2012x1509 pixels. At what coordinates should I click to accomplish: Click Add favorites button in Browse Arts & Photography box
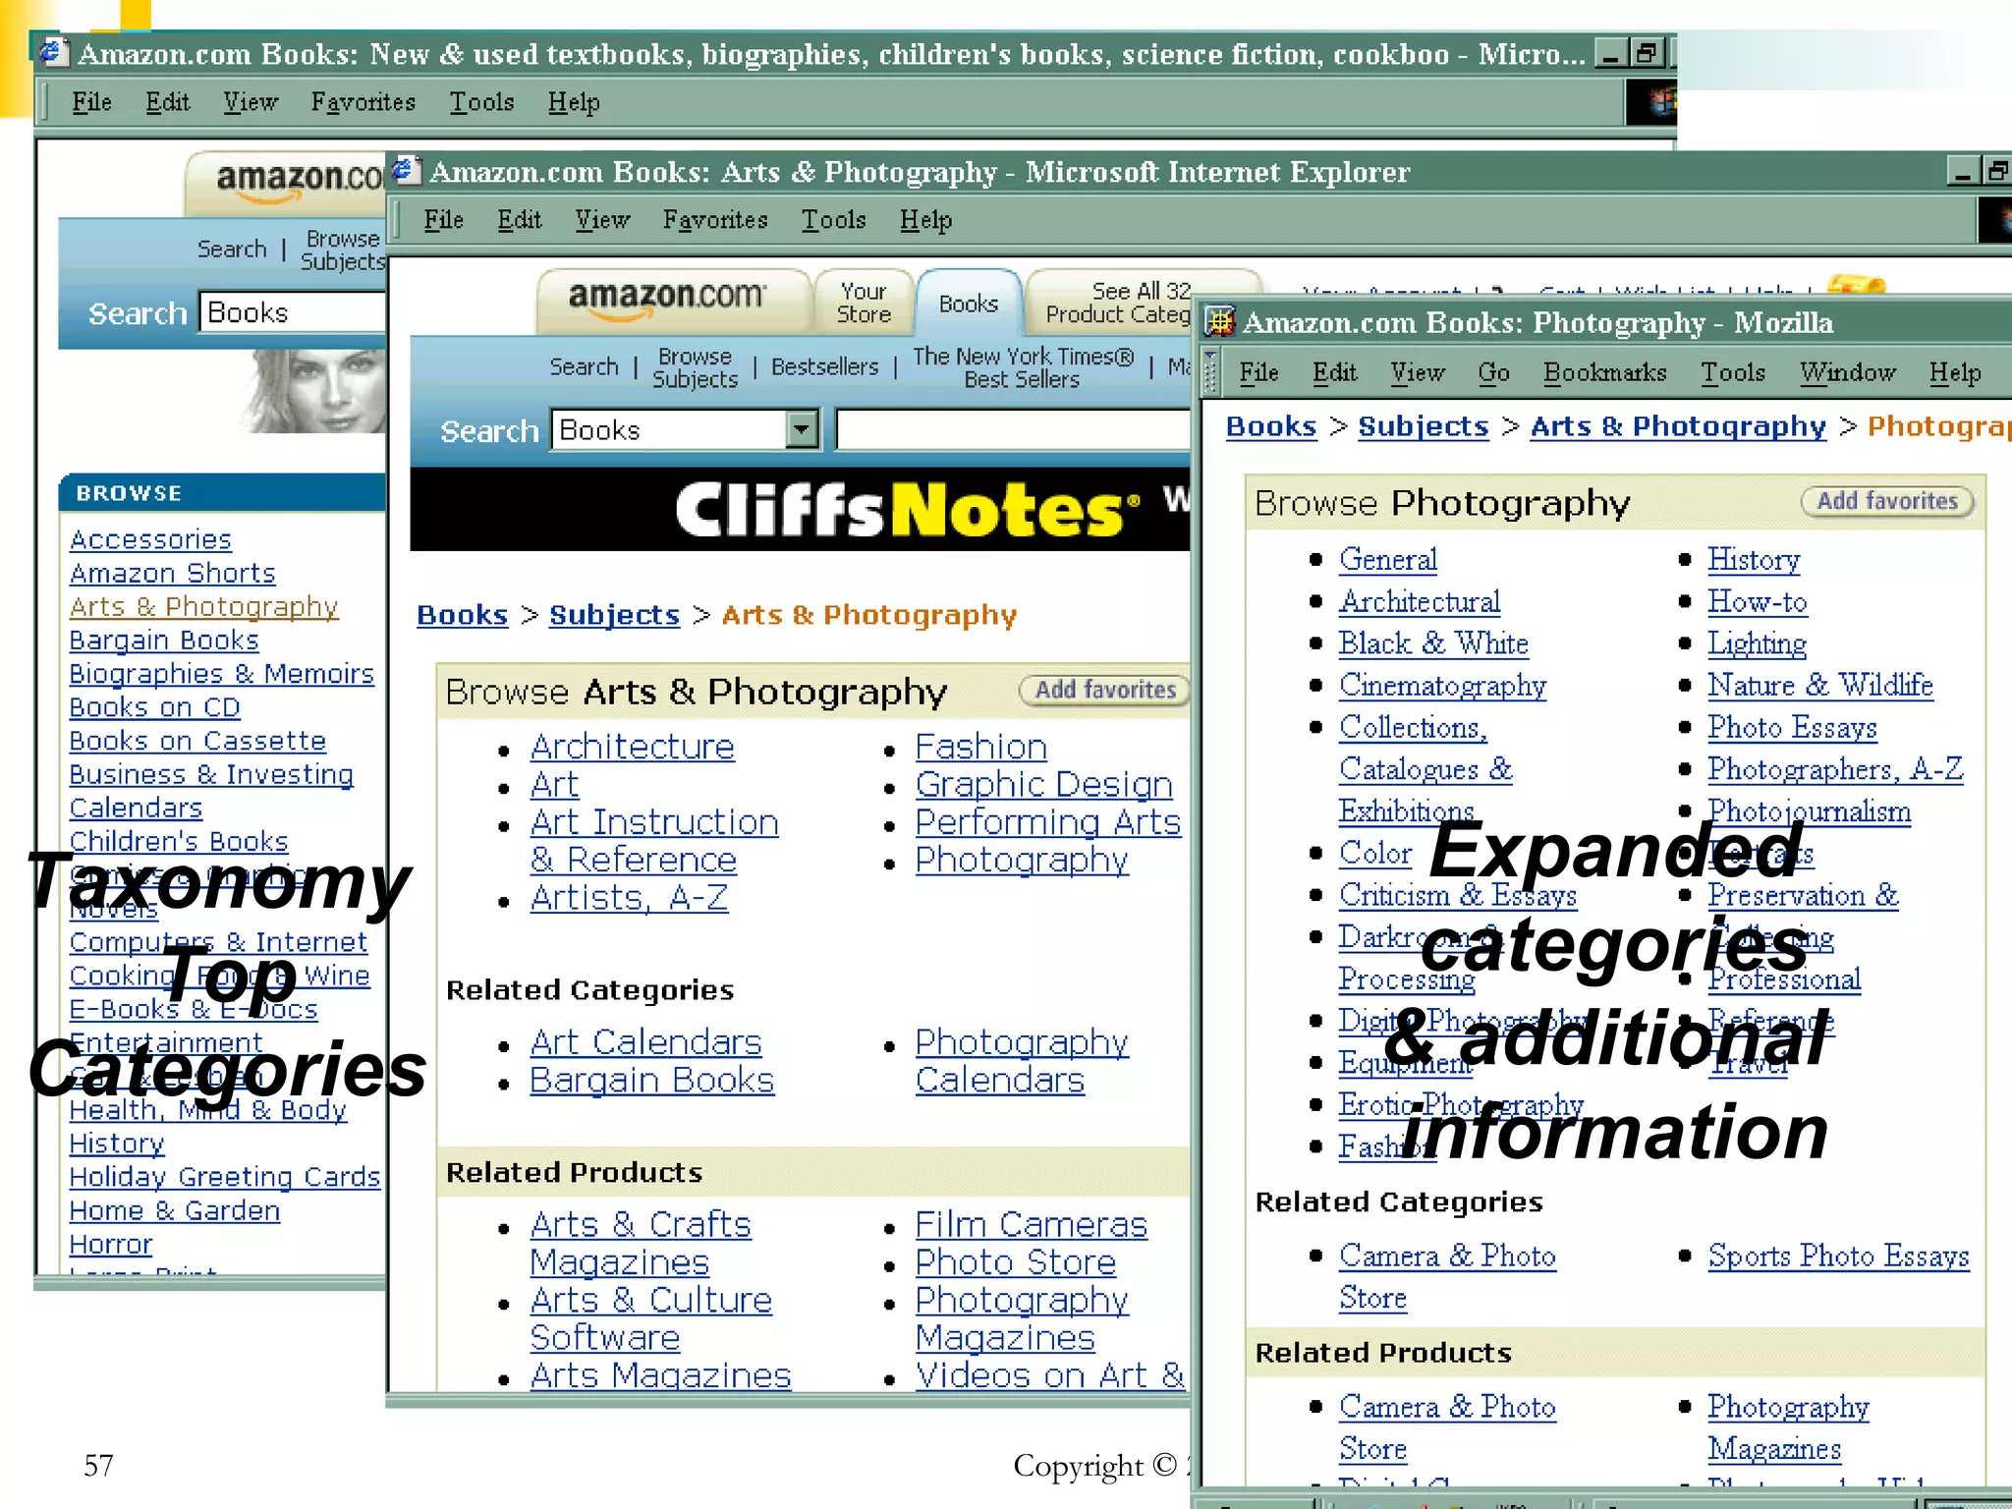click(1105, 690)
